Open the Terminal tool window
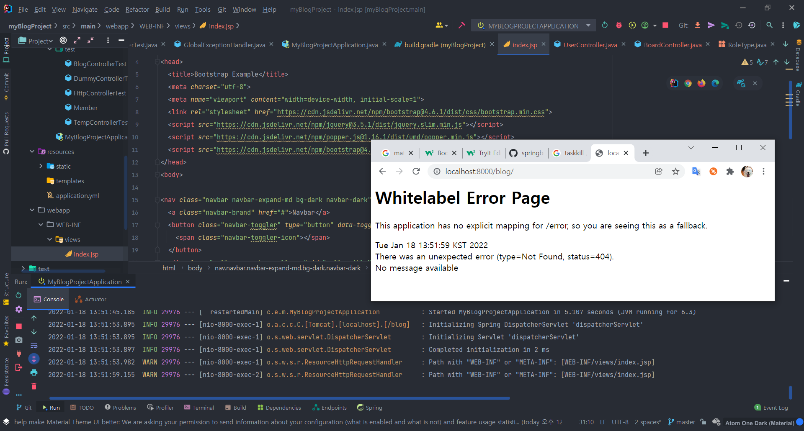The image size is (804, 431). 198,408
